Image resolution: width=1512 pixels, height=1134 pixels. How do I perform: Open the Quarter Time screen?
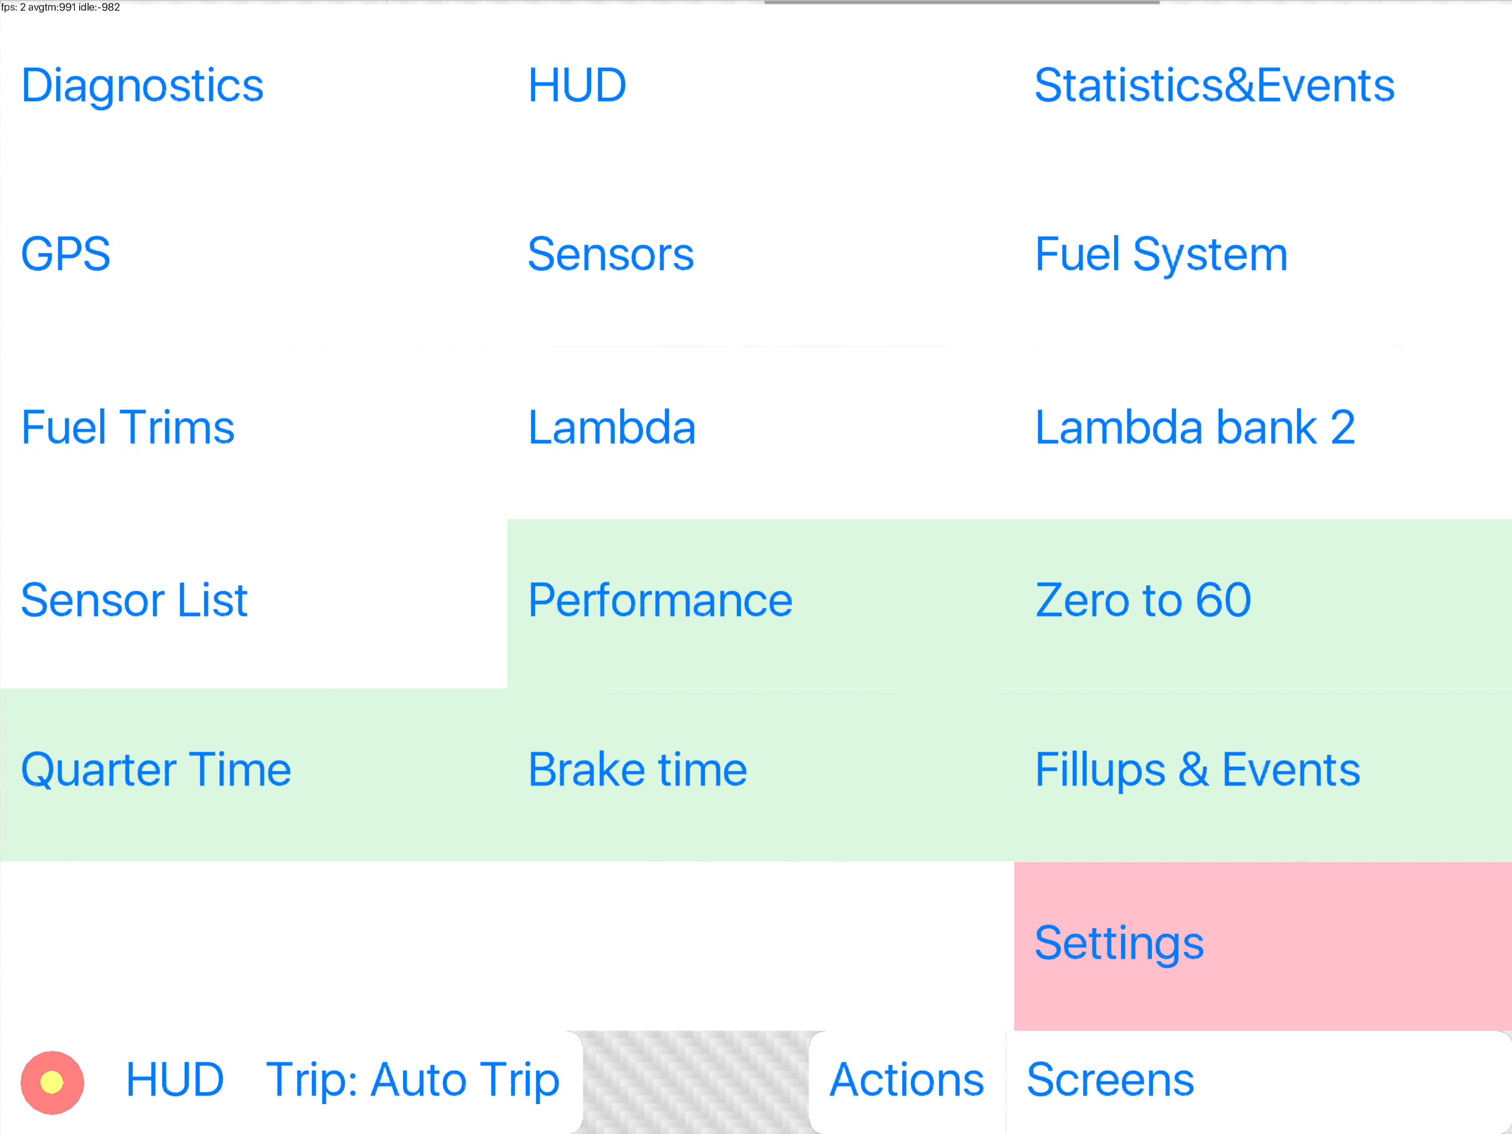pos(156,770)
